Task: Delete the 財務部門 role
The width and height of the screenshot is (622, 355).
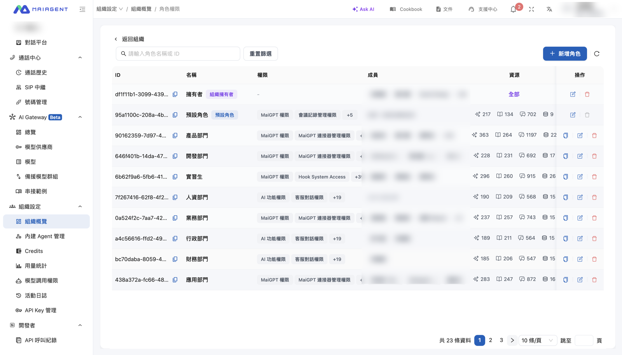Action: (594, 259)
